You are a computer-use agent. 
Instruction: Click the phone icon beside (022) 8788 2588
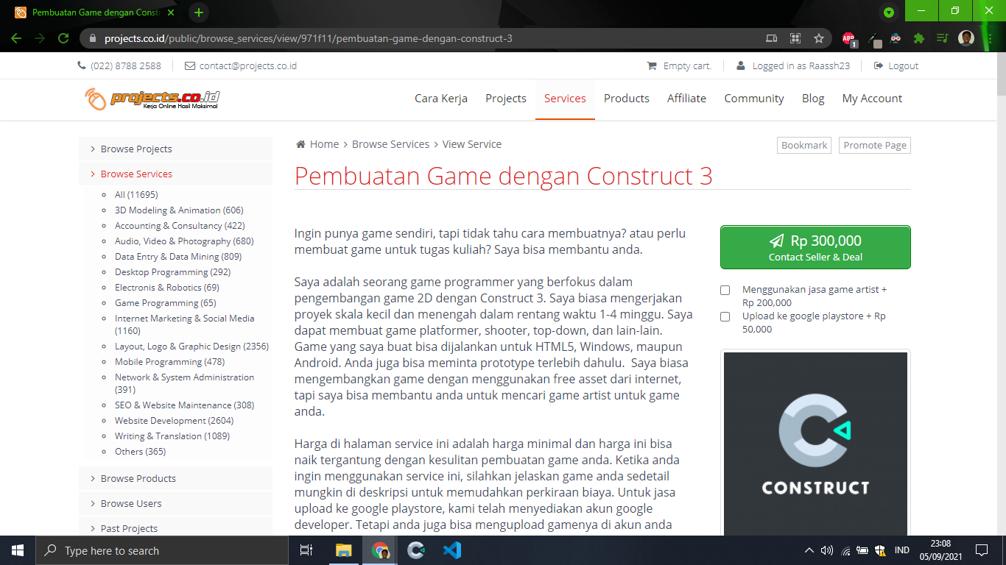click(82, 65)
